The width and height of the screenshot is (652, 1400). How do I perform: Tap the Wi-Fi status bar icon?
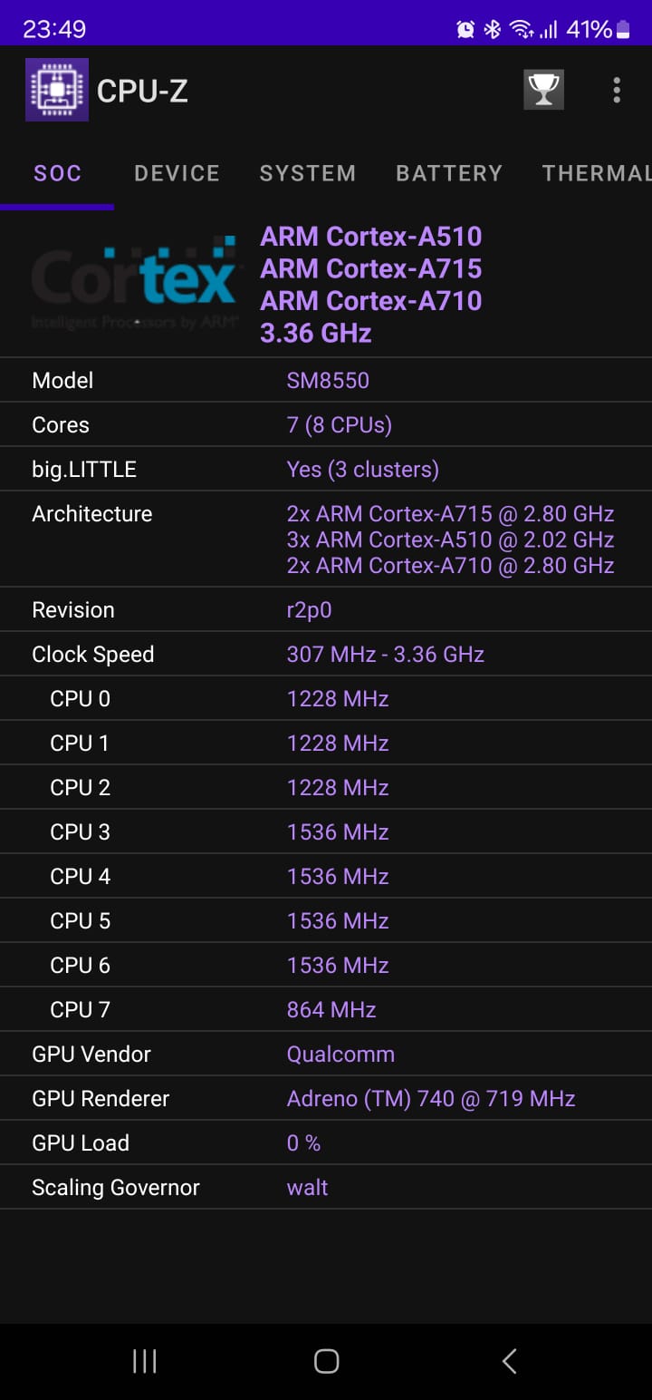[522, 30]
